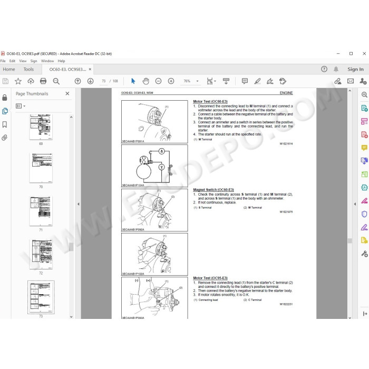Open the Edit menu
Viewport: 369px width, 369px height.
tap(12, 61)
